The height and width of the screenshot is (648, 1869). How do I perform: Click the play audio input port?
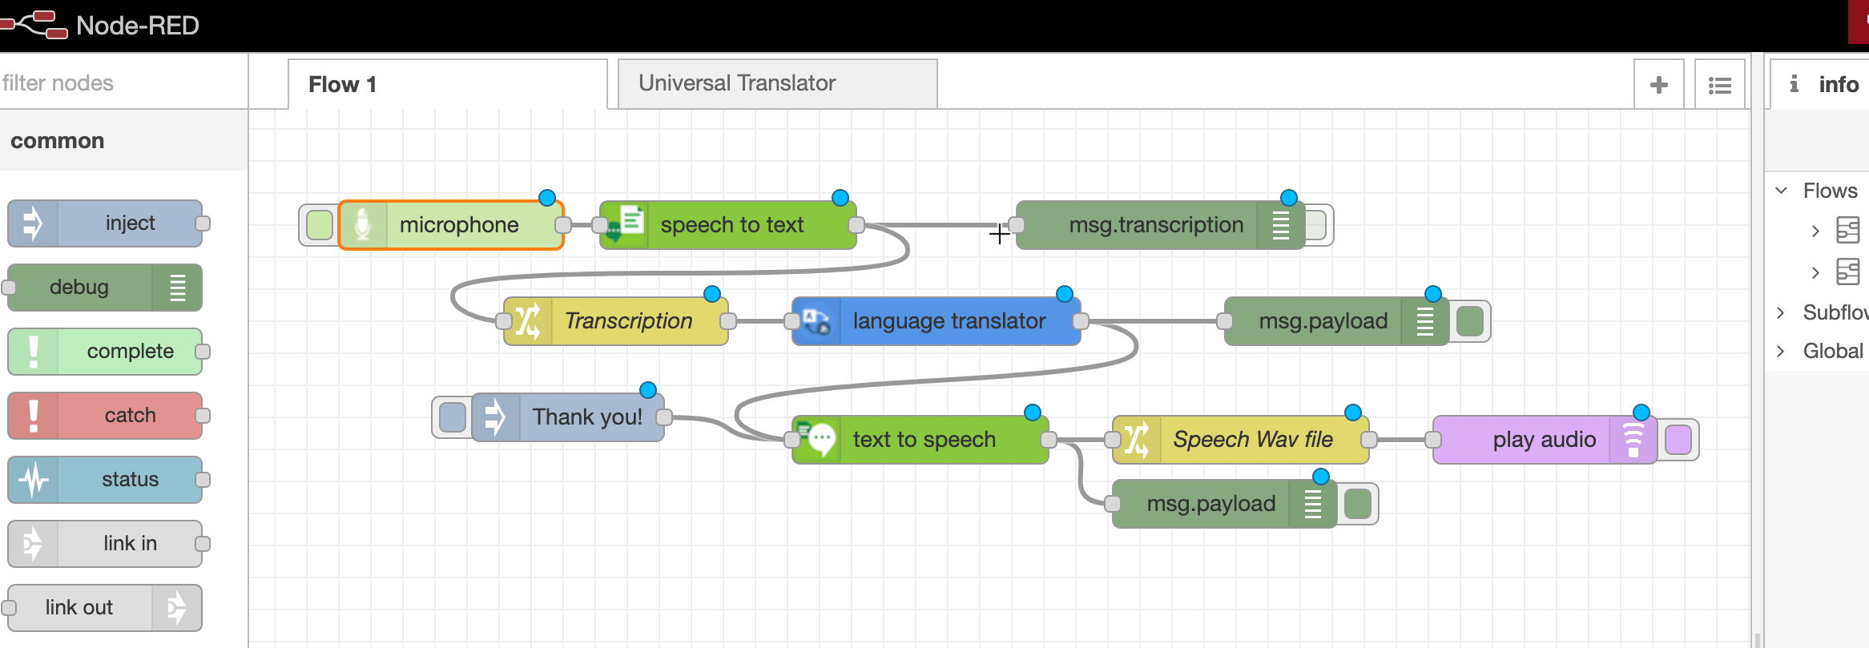(1433, 440)
